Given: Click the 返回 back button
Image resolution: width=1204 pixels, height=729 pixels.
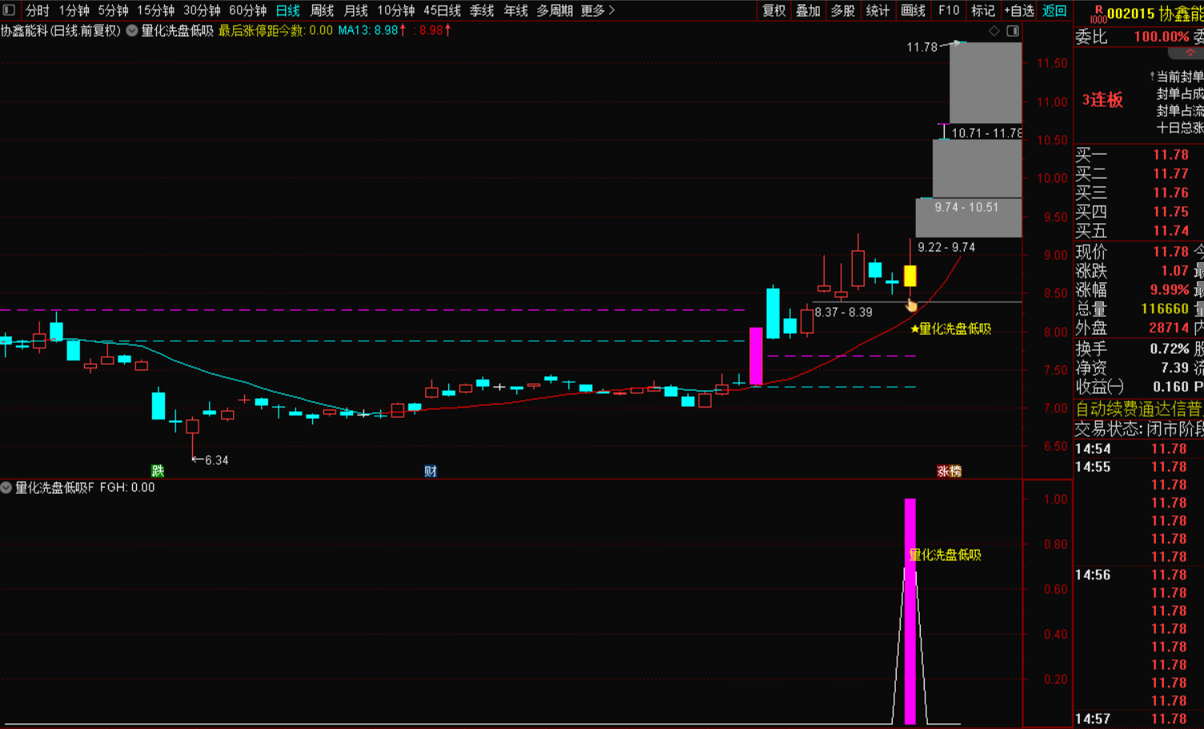Looking at the screenshot, I should click(x=1054, y=10).
